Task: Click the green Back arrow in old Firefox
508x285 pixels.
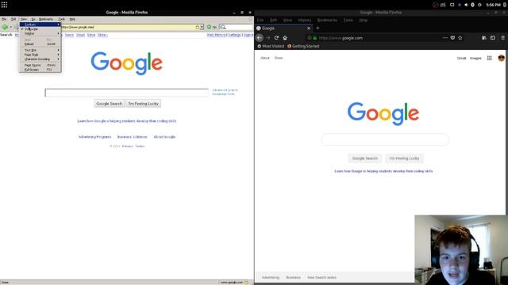Action: [x=5, y=27]
